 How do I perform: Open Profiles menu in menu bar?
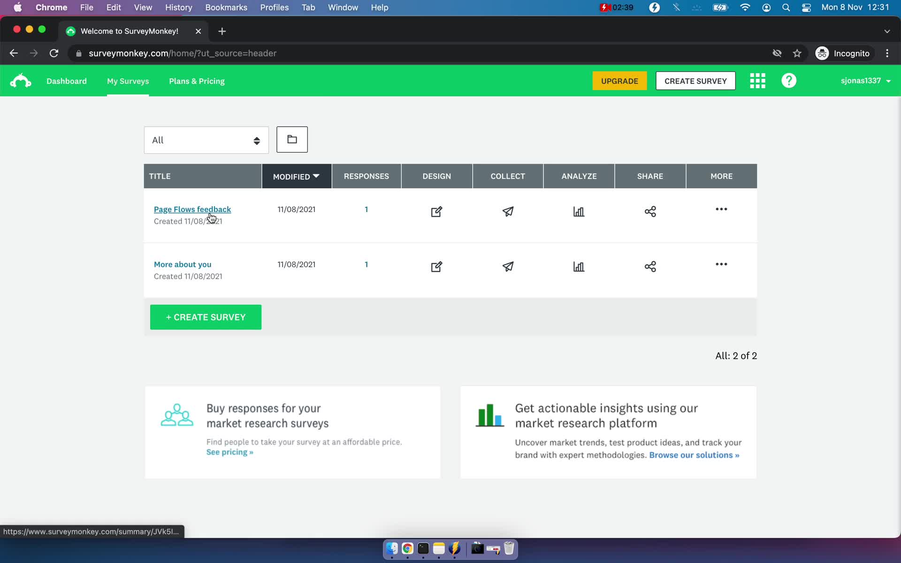[x=275, y=8]
